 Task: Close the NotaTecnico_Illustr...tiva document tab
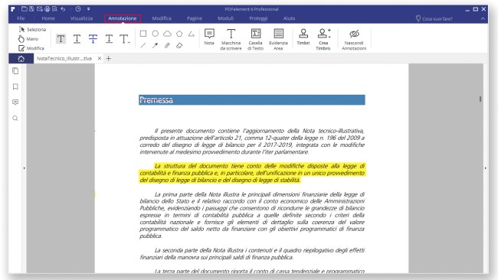coord(100,58)
